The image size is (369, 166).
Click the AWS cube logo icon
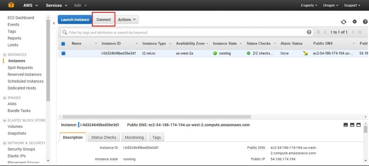coord(11,5)
